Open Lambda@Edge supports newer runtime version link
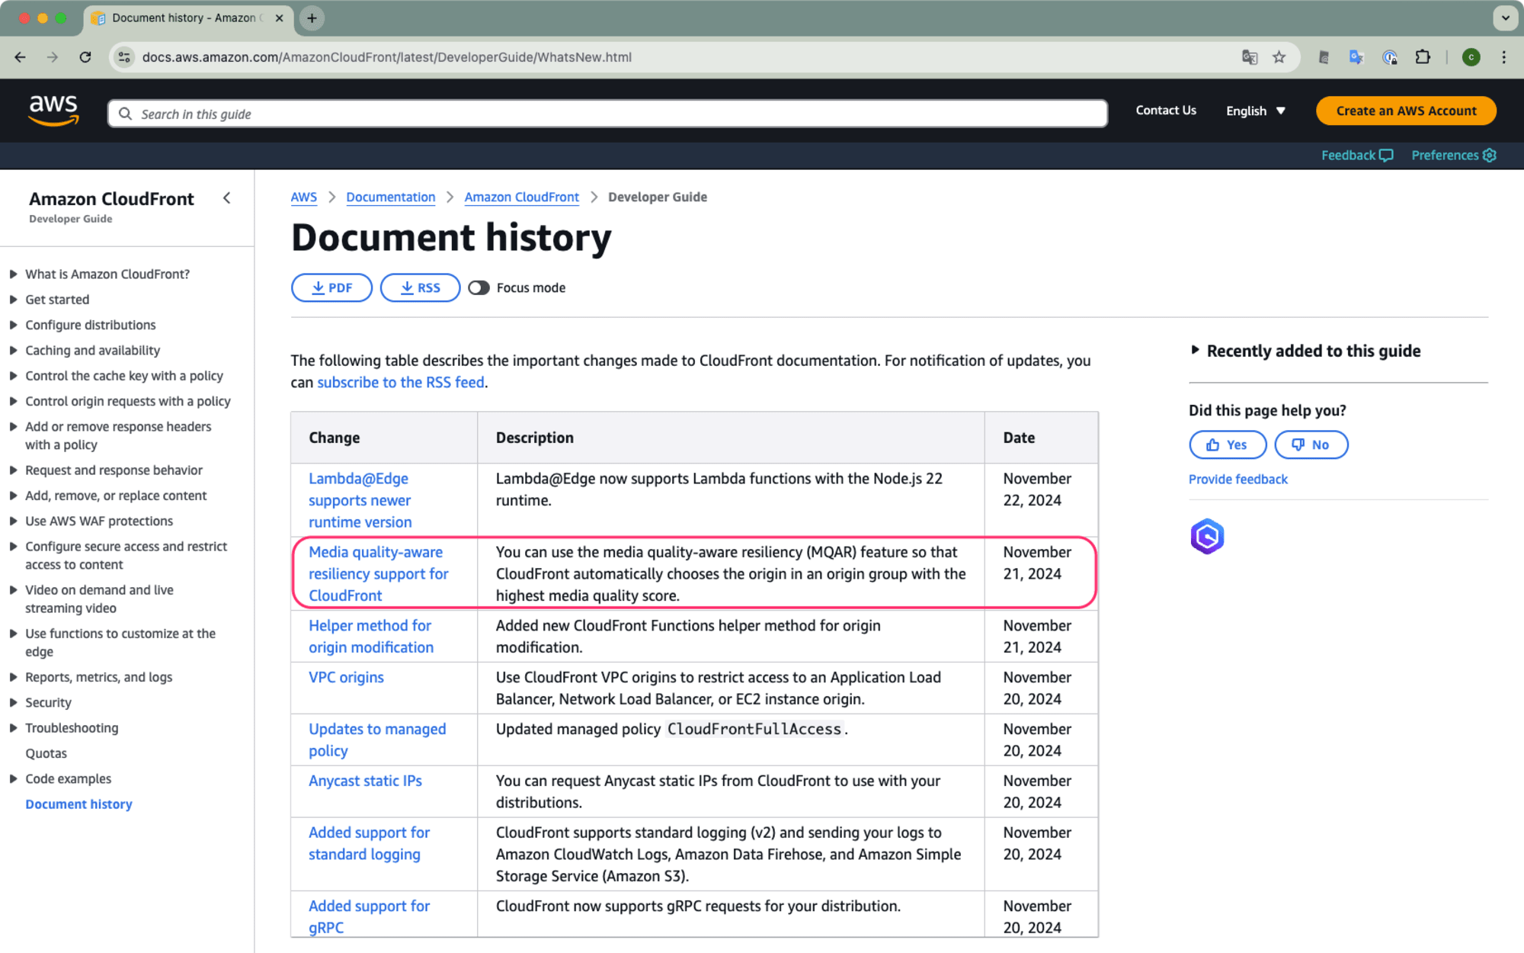1524x953 pixels. [x=360, y=500]
